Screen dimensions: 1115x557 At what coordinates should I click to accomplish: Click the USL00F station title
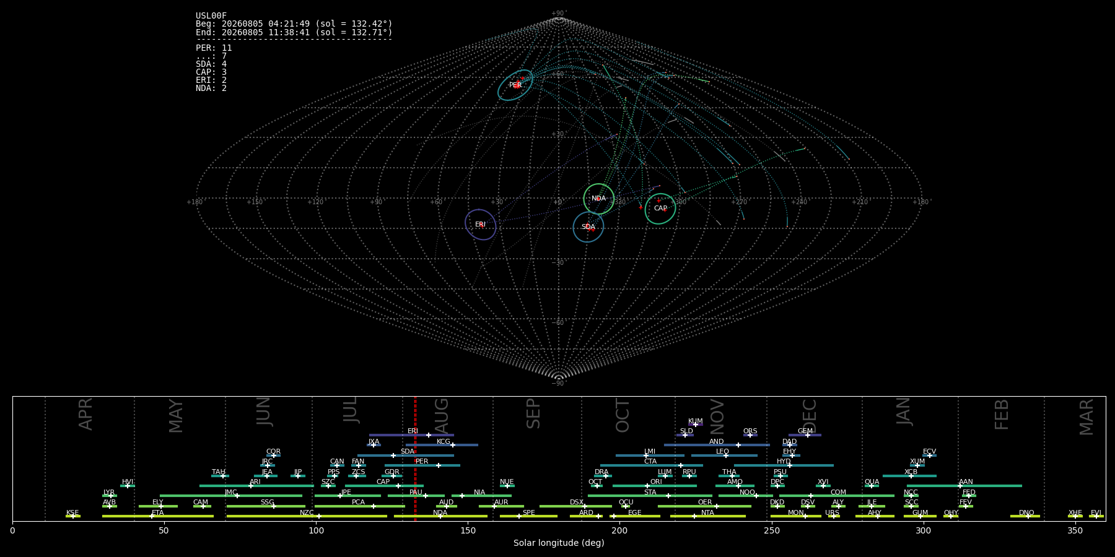coord(211,16)
